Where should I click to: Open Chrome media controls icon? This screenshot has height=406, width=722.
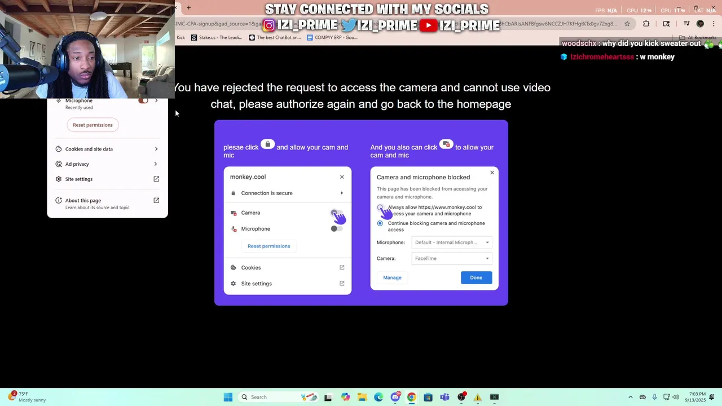[x=686, y=24]
